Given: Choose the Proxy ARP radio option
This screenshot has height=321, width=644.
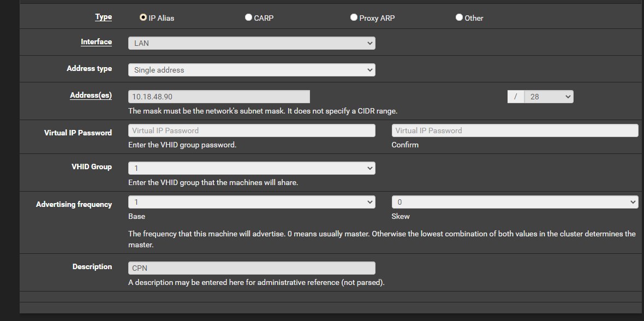Looking at the screenshot, I should pos(354,17).
